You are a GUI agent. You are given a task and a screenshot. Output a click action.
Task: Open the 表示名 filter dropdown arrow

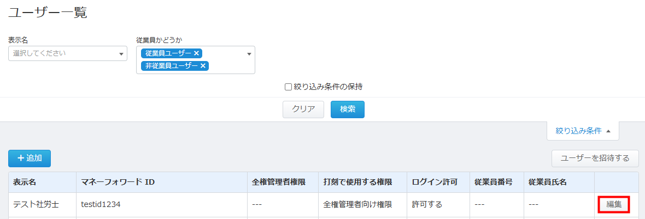(x=121, y=54)
